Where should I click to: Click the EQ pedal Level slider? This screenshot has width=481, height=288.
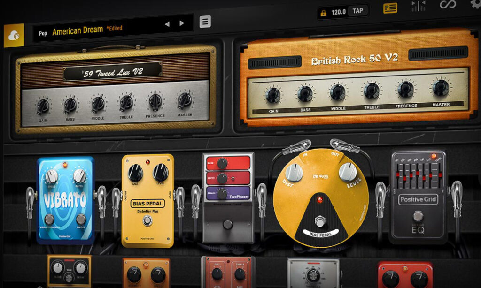tap(439, 175)
